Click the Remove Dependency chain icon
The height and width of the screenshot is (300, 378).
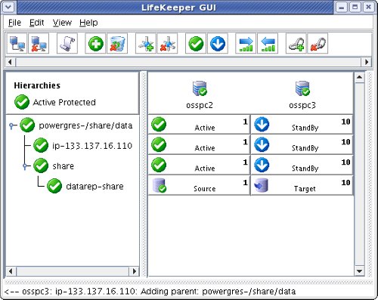318,44
